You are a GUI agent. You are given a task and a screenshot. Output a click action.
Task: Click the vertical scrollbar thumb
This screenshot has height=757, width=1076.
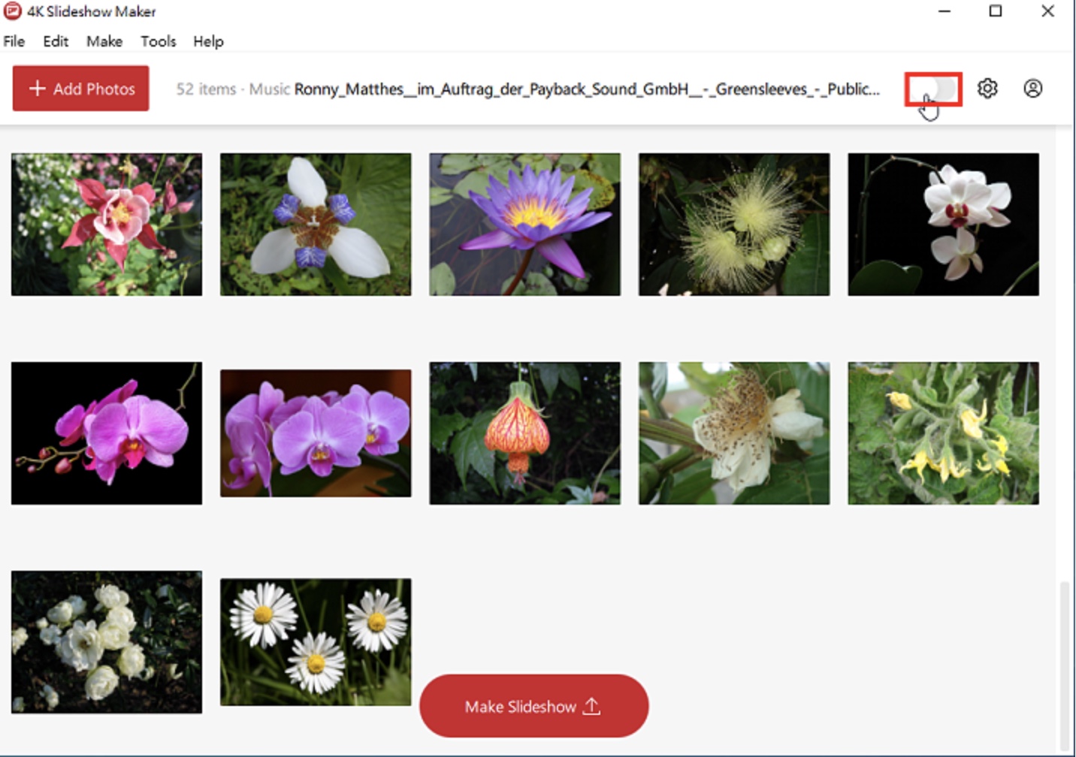(x=1064, y=665)
